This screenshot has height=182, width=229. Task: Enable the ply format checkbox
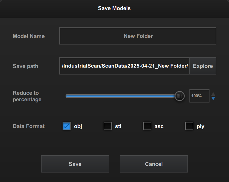coord(189,126)
